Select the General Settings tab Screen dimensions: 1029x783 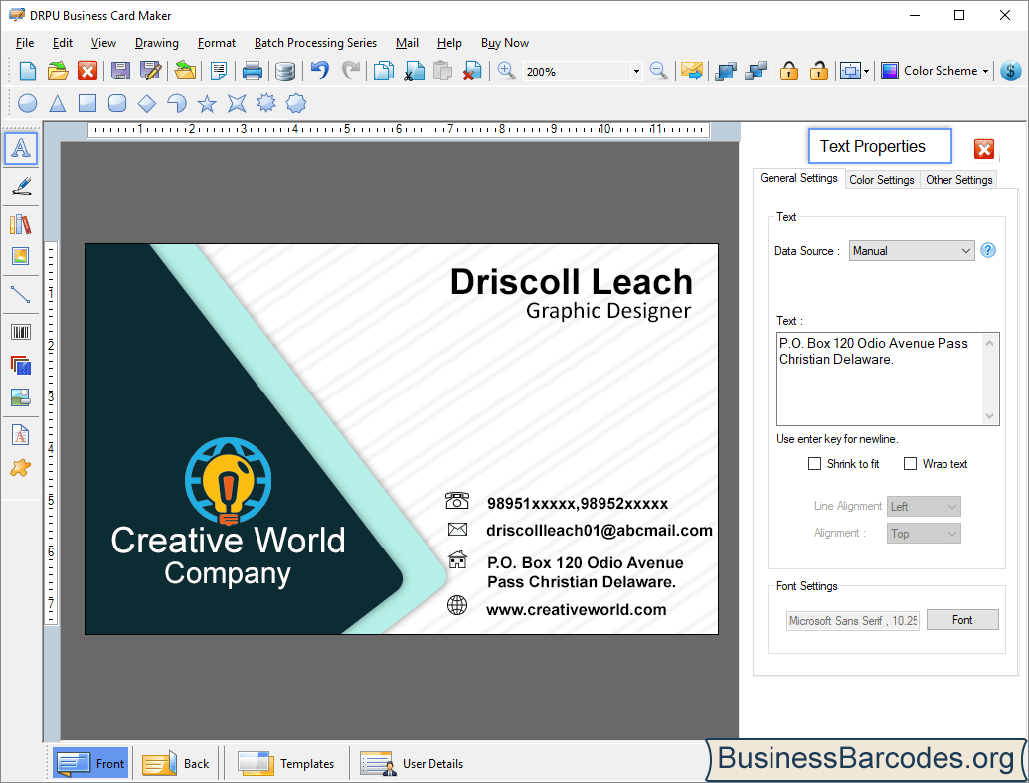click(798, 178)
